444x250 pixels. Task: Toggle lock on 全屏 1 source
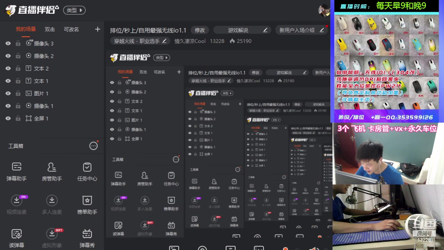pyautogui.click(x=18, y=118)
